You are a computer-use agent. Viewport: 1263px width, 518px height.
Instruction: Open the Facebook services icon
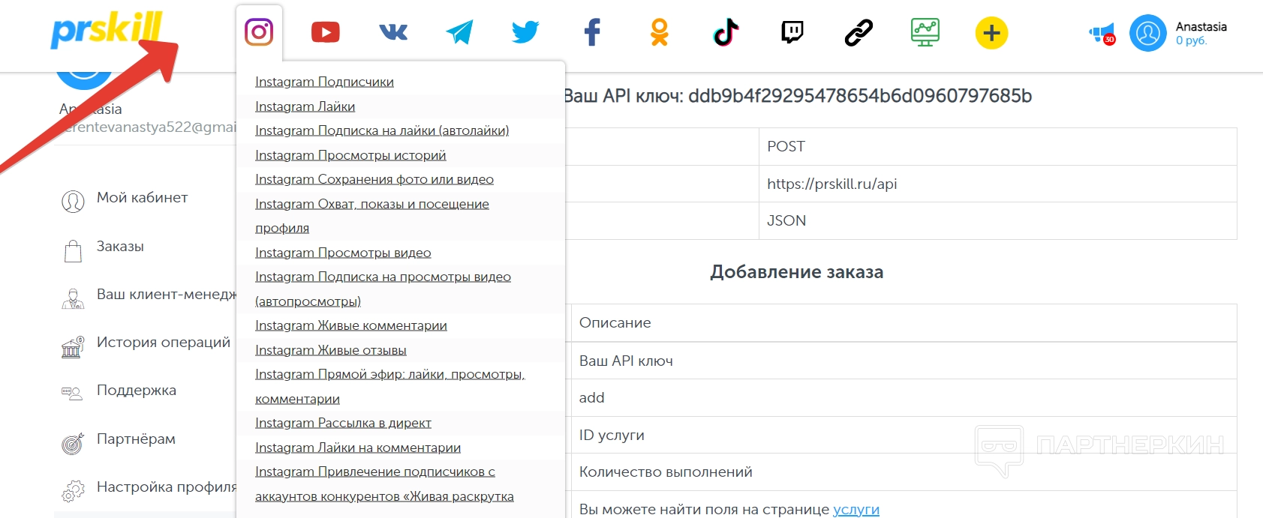point(592,32)
